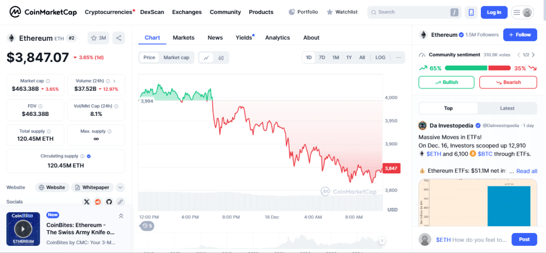Open the Markets tab
Screen dimensions: 546x253
(183, 38)
